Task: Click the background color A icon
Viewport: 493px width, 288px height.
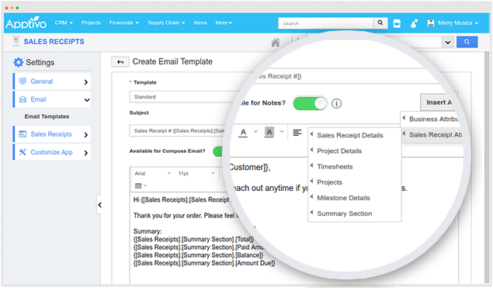Action: [269, 133]
